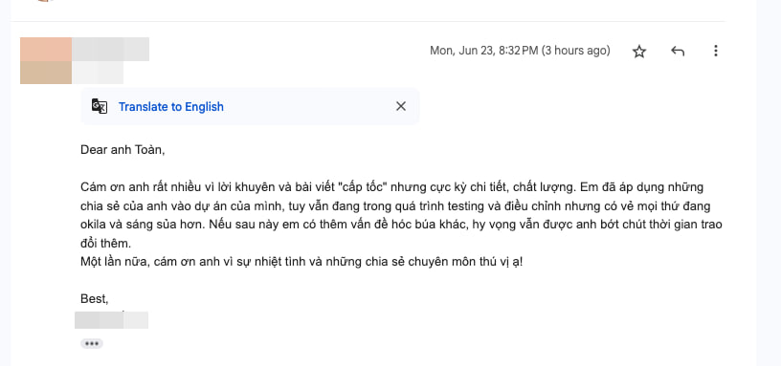Click the Google Translate icon in banner

click(100, 106)
